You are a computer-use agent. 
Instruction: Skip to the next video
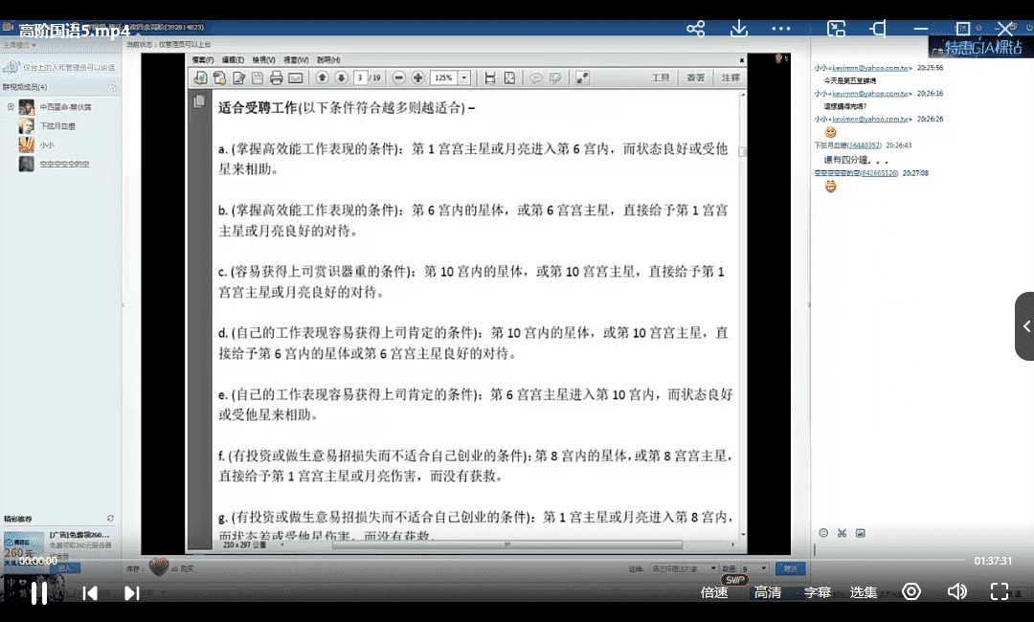(132, 593)
